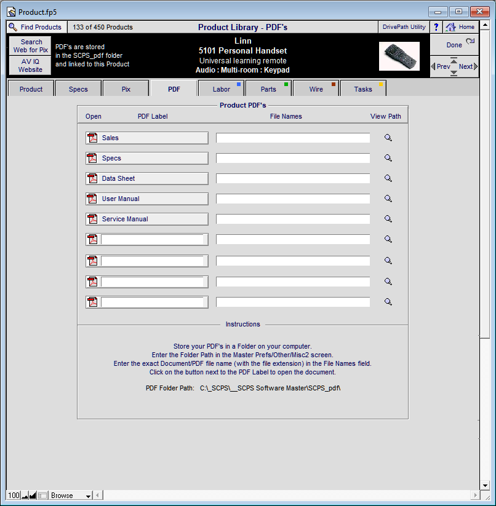Open the Sales PDF icon

[x=93, y=138]
